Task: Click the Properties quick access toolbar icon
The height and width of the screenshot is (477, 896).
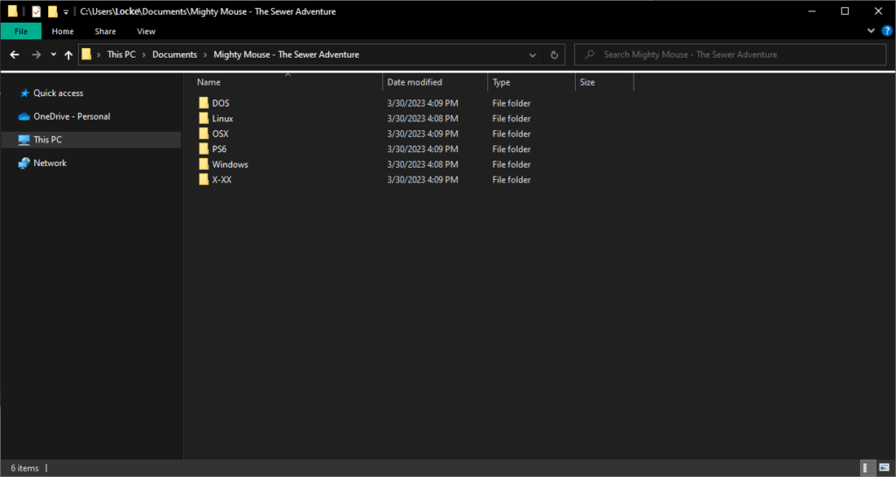Action: 36,11
